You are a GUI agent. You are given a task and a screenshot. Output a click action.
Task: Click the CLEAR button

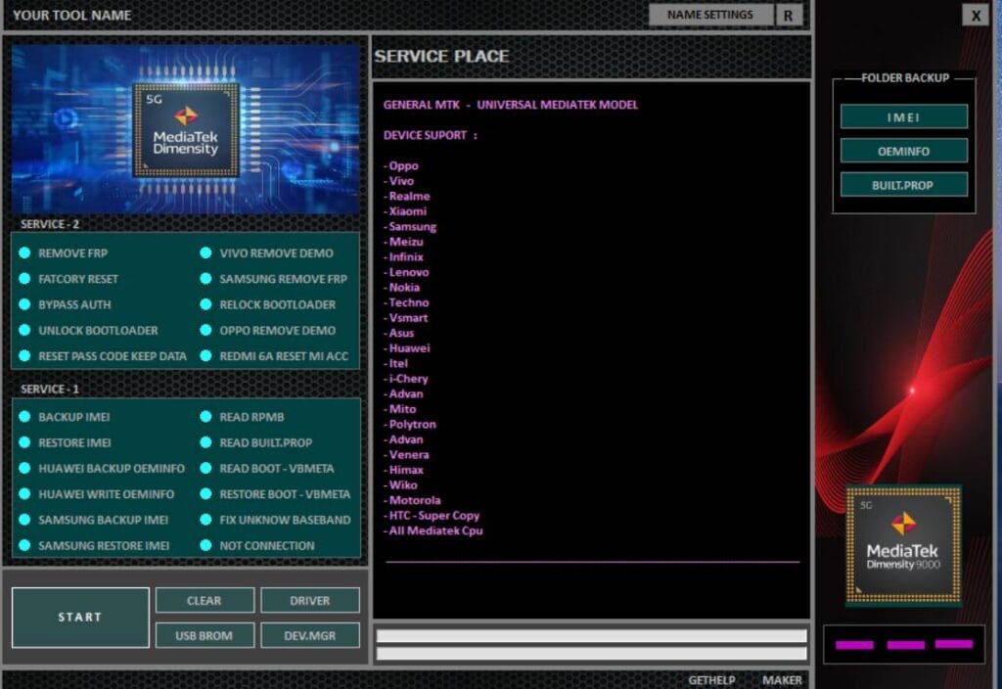[x=205, y=600]
